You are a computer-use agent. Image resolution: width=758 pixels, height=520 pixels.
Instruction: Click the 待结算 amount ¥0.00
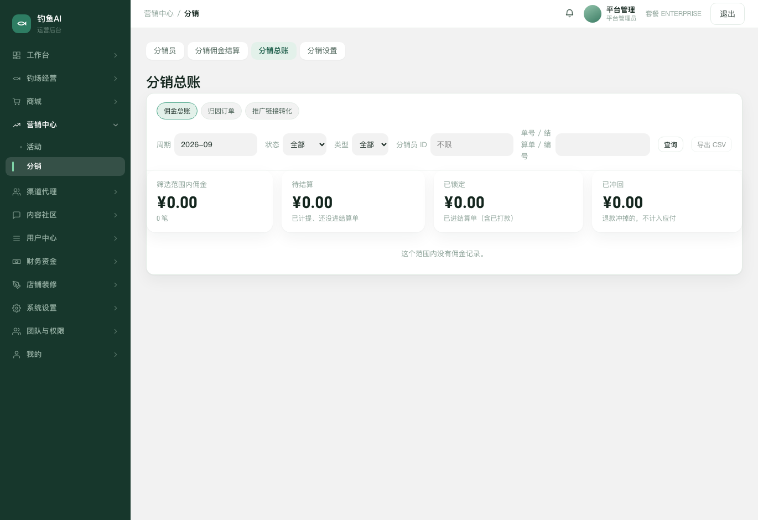click(x=313, y=202)
